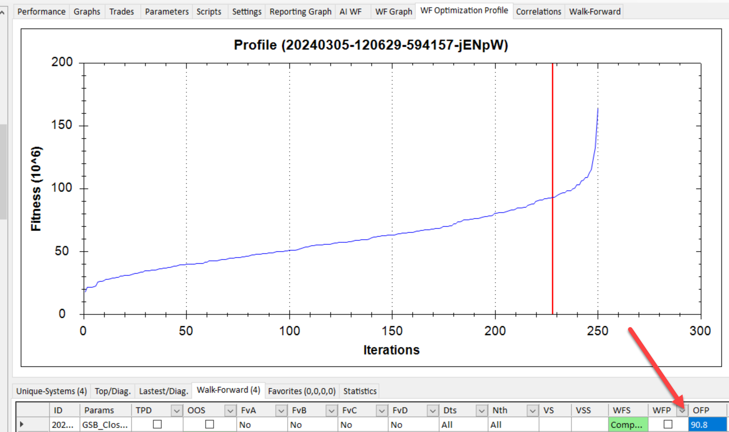This screenshot has height=432, width=729.
Task: Enable the OOS checkbox in first row
Action: 209,424
